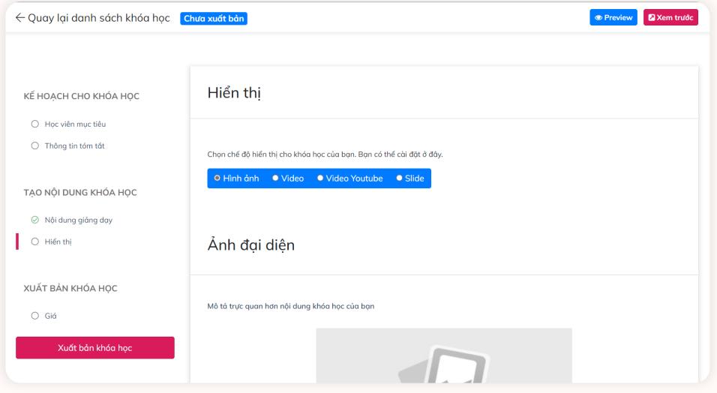Click the 'TẠO NỘI DUNG KHÓA HỌC' heading
Viewport: 717px width, 393px height.
[80, 193]
